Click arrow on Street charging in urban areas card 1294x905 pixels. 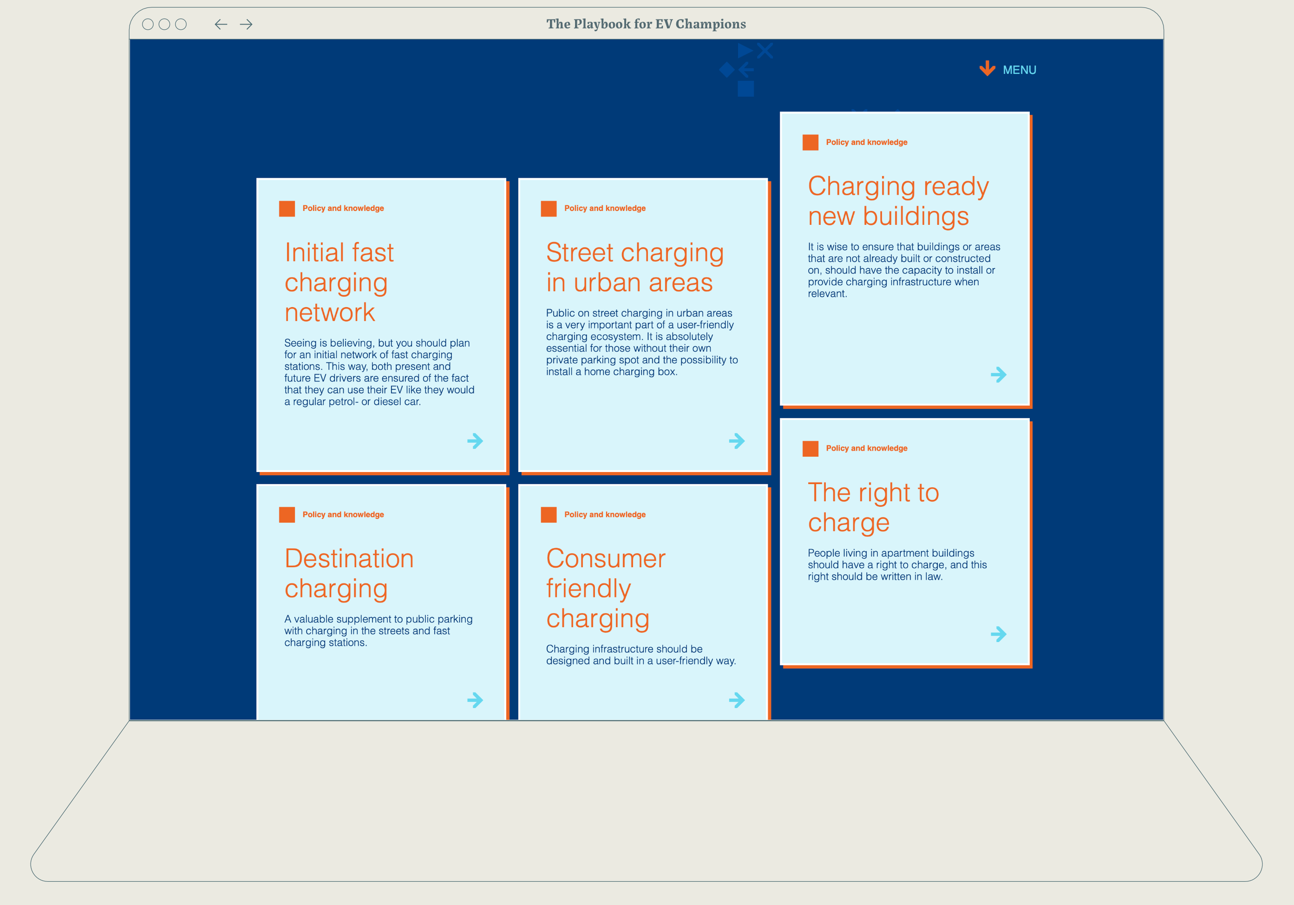tap(737, 441)
